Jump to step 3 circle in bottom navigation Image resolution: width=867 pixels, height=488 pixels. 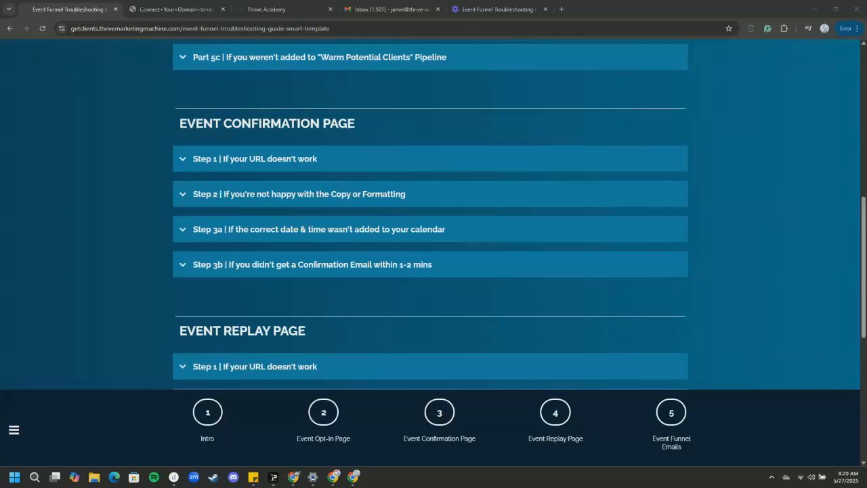(439, 412)
